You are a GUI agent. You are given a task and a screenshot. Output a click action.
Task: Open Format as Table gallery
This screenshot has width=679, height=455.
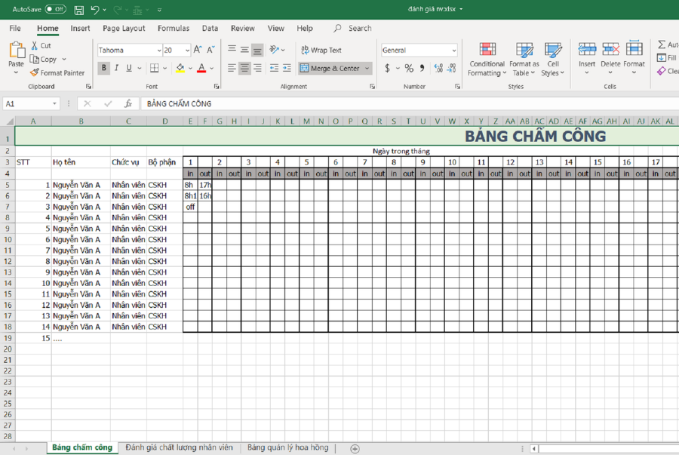[524, 60]
